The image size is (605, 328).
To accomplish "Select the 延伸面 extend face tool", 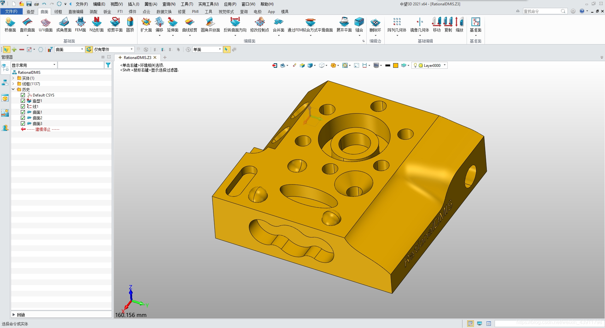I will pyautogui.click(x=172, y=25).
